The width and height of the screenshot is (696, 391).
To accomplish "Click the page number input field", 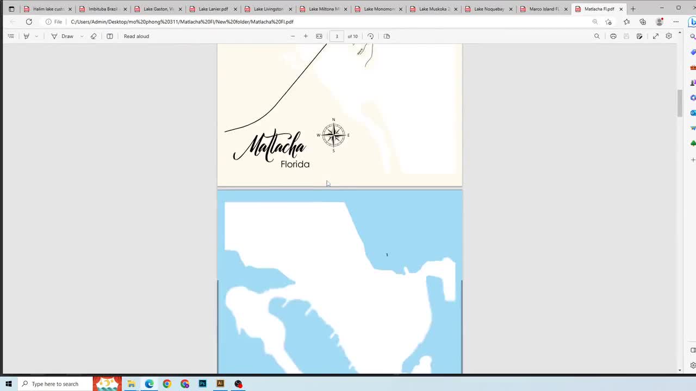I will 337,36.
